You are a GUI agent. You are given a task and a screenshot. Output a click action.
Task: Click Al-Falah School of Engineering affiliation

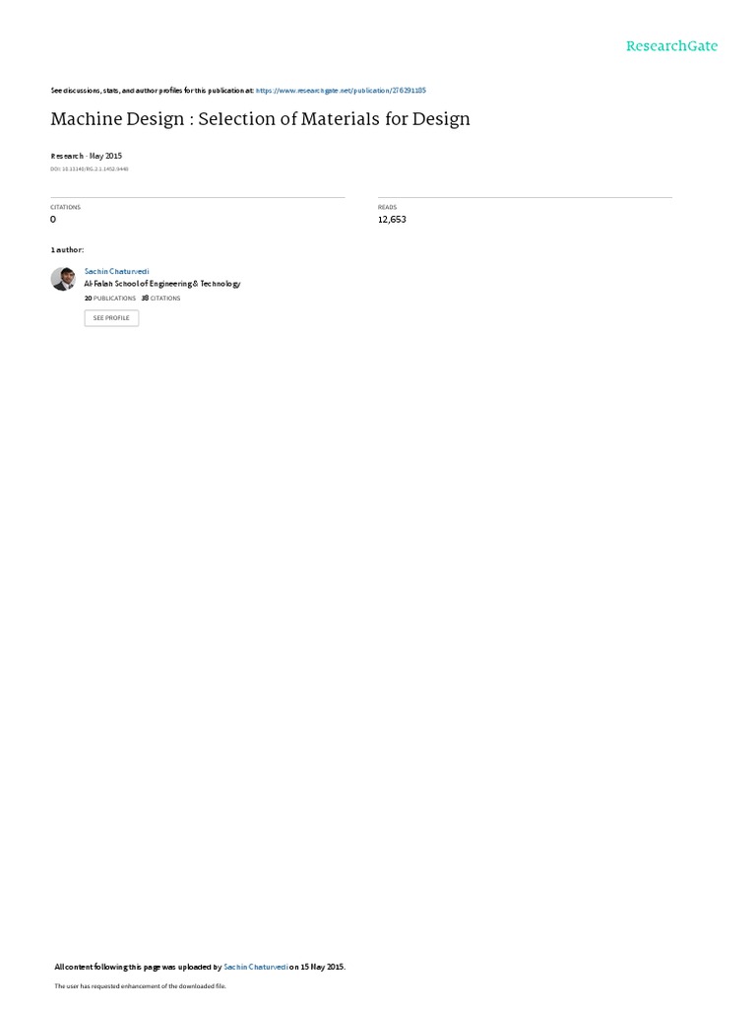pos(162,284)
